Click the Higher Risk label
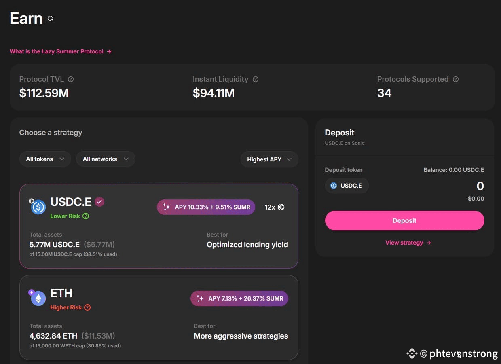 click(66, 307)
